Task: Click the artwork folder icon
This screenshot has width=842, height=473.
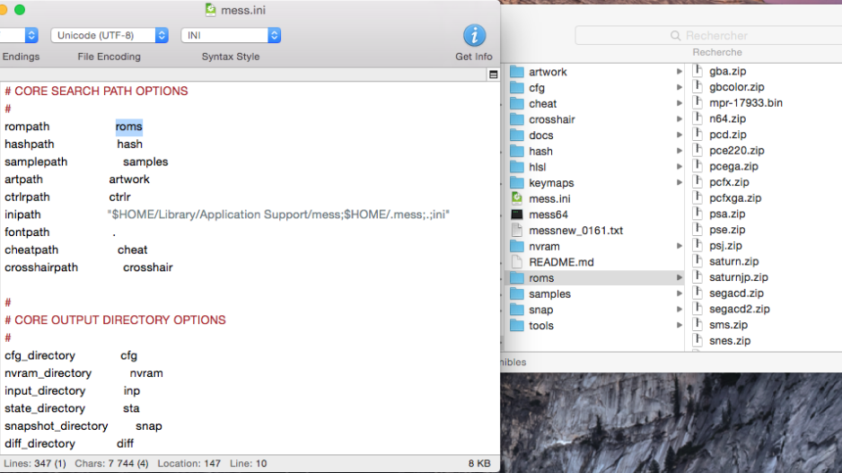Action: click(517, 72)
